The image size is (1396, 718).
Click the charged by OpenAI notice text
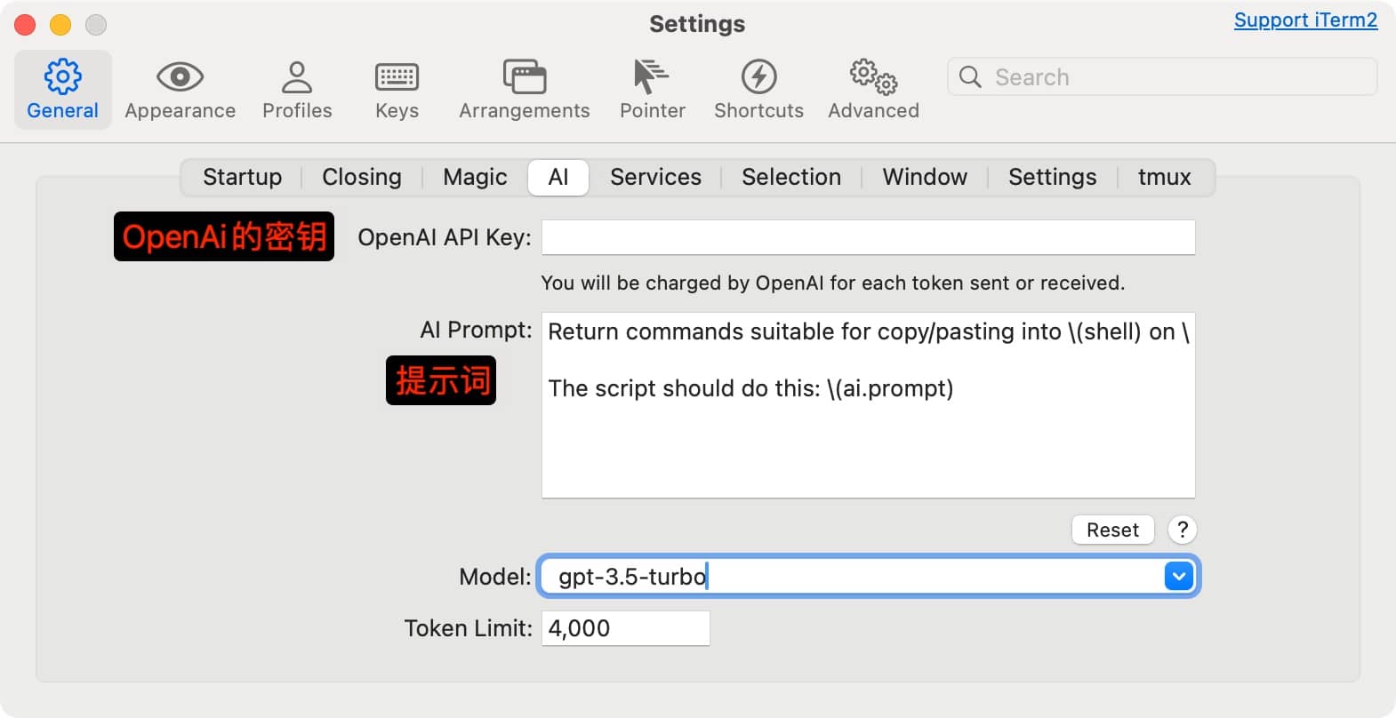[832, 283]
